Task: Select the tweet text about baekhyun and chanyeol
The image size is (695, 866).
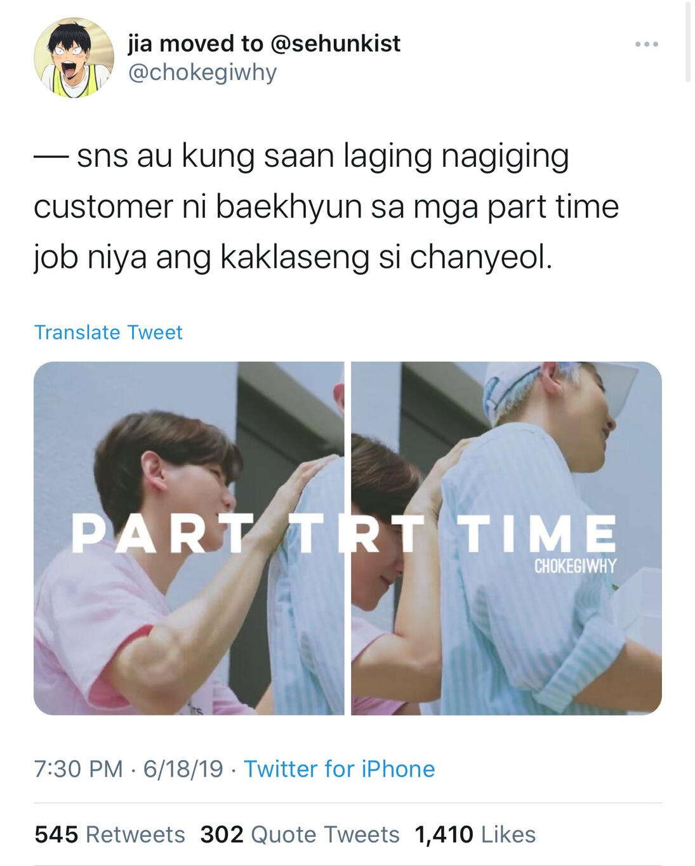Action: point(326,207)
